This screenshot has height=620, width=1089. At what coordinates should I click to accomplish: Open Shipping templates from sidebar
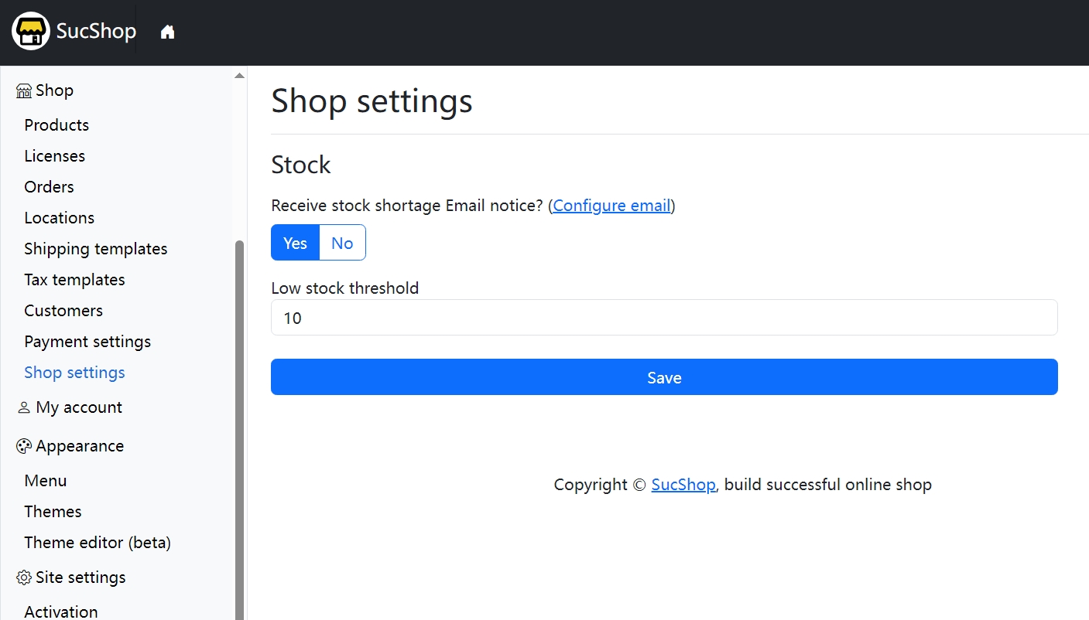pyautogui.click(x=95, y=249)
